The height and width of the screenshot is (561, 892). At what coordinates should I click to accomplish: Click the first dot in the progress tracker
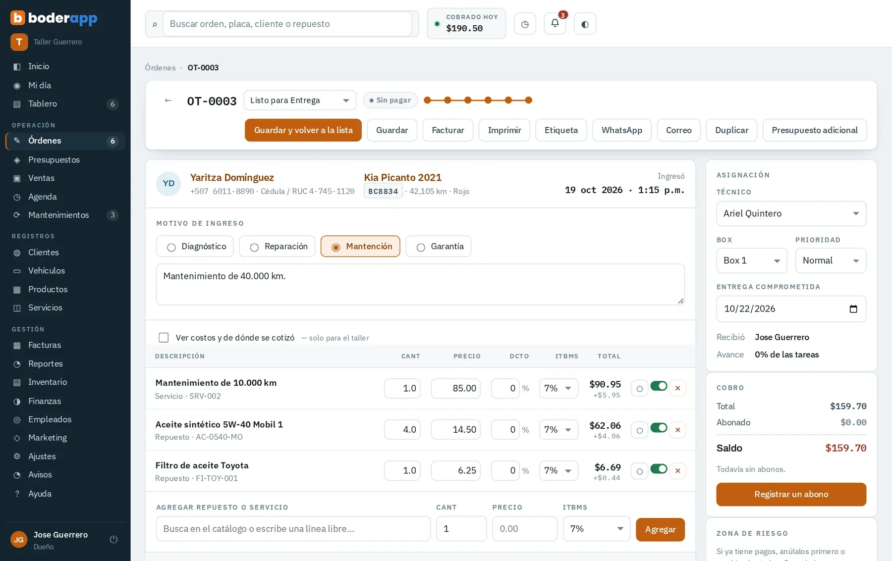[428, 101]
